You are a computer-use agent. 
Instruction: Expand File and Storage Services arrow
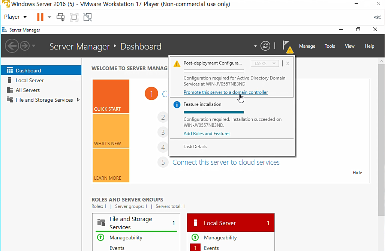coord(78,99)
